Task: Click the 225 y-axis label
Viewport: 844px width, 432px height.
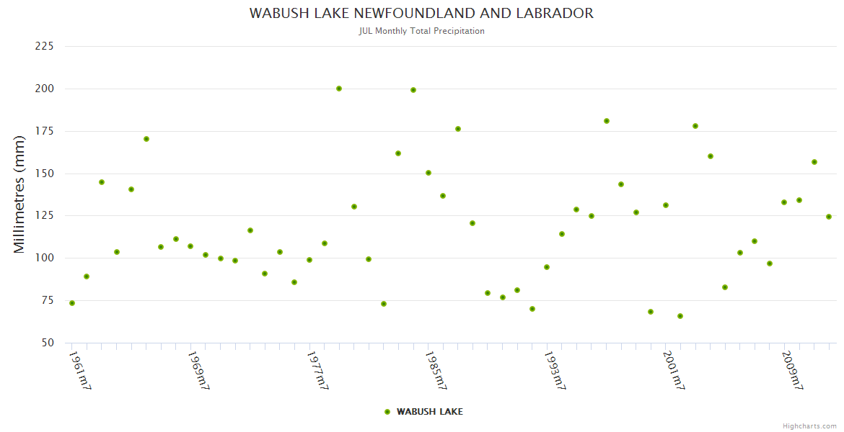Action: point(45,46)
